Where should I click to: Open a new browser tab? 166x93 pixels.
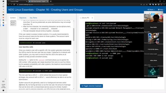pos(51,2)
